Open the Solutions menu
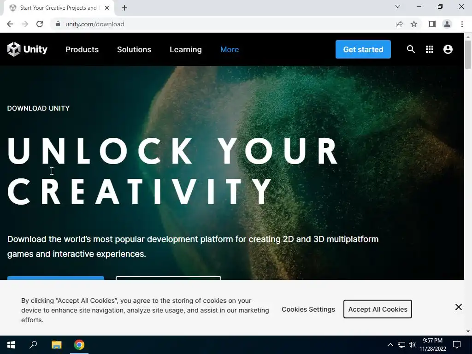The height and width of the screenshot is (354, 472). (134, 49)
